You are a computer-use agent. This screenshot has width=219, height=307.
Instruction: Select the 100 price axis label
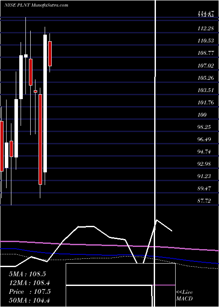tap(202, 115)
